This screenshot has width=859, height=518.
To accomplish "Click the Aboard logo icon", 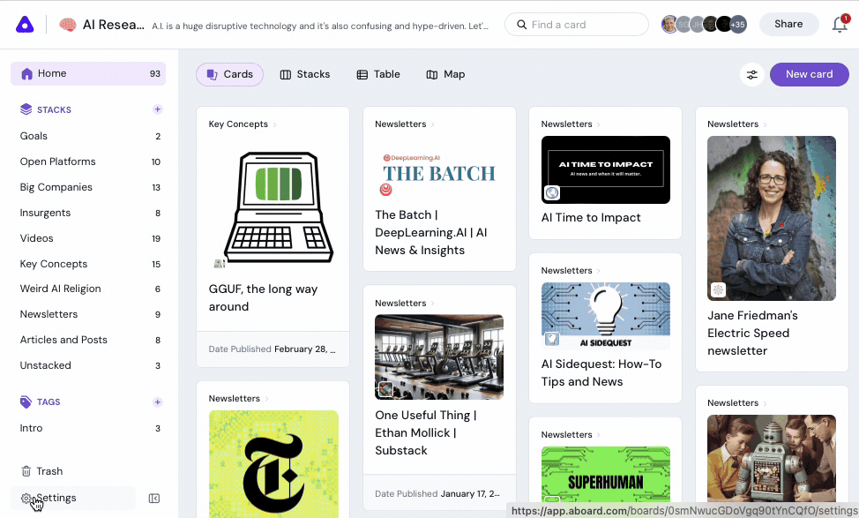I will pyautogui.click(x=25, y=25).
